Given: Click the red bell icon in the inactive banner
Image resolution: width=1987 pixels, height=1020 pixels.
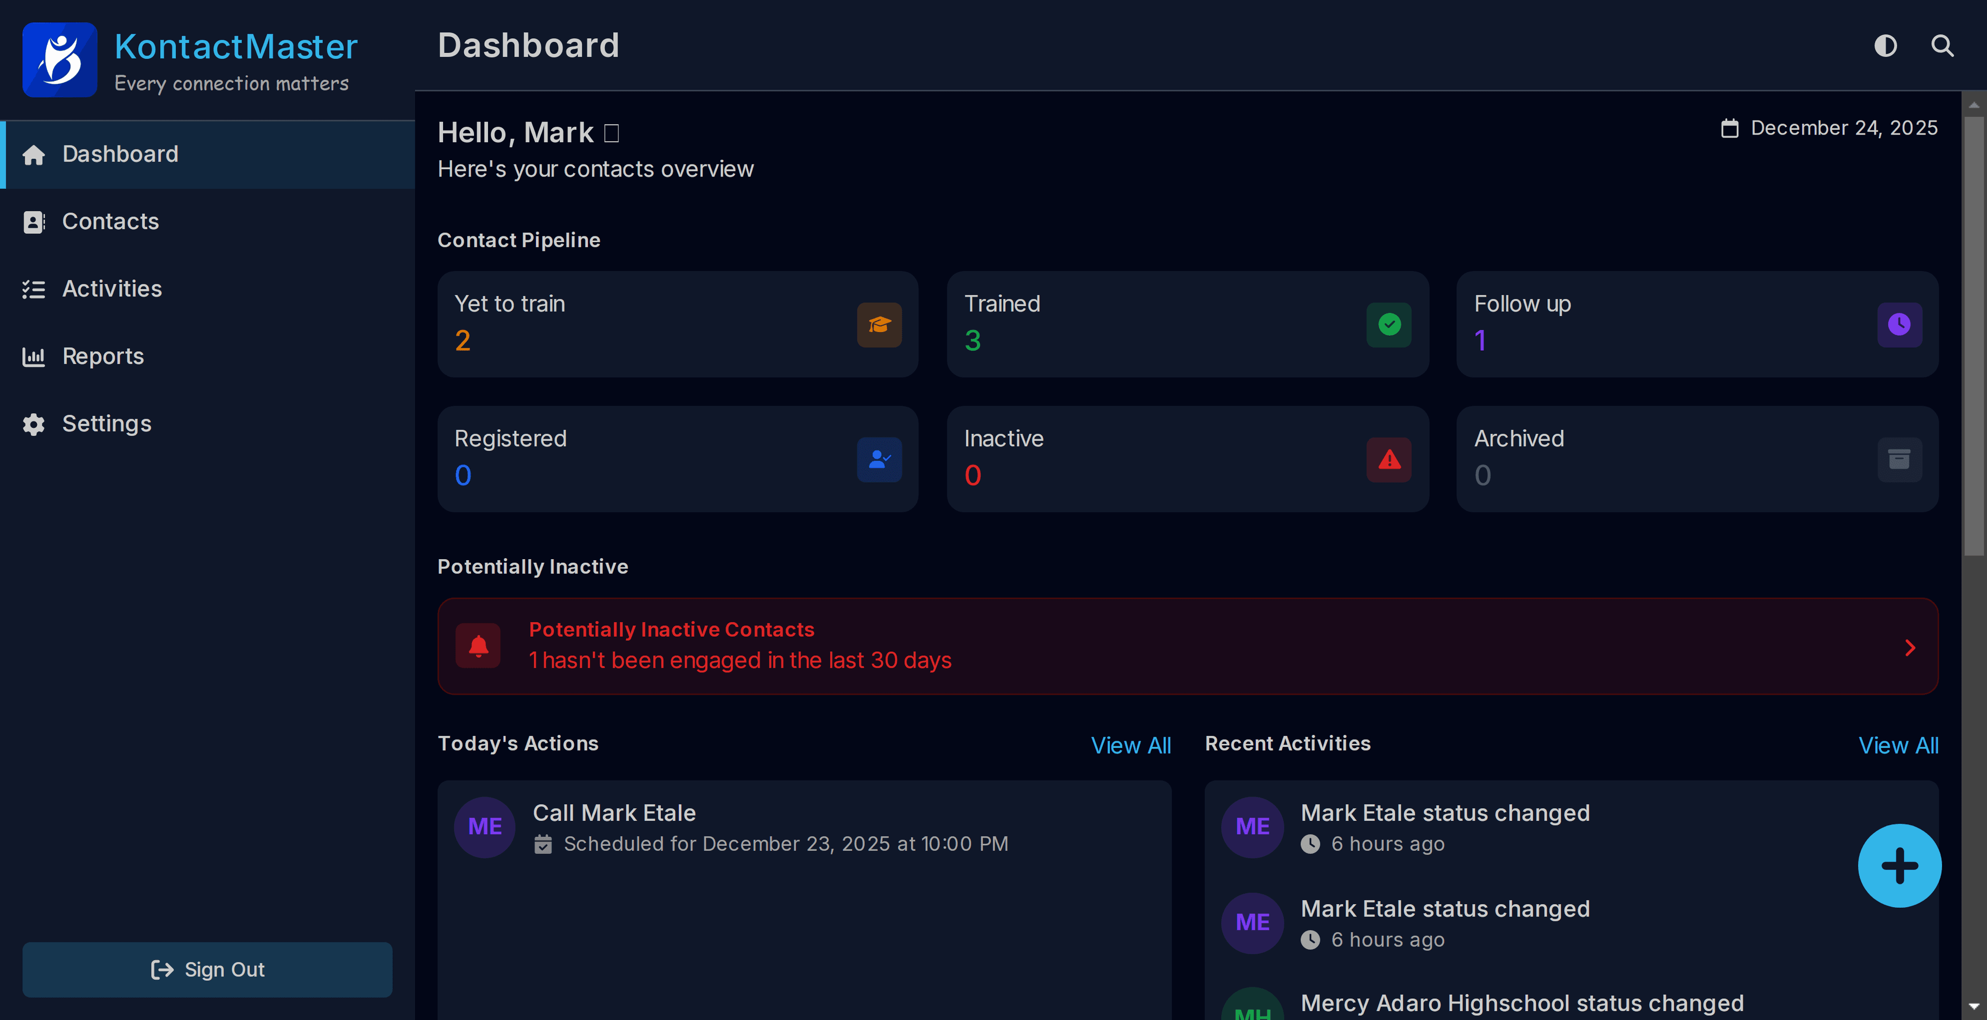Looking at the screenshot, I should [x=479, y=646].
